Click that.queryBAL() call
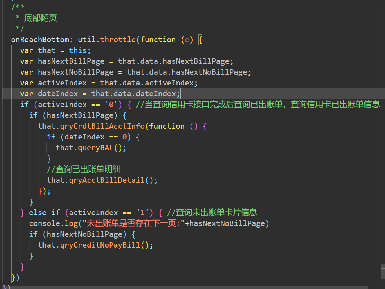Image resolution: width=385 pixels, height=289 pixels. point(91,148)
